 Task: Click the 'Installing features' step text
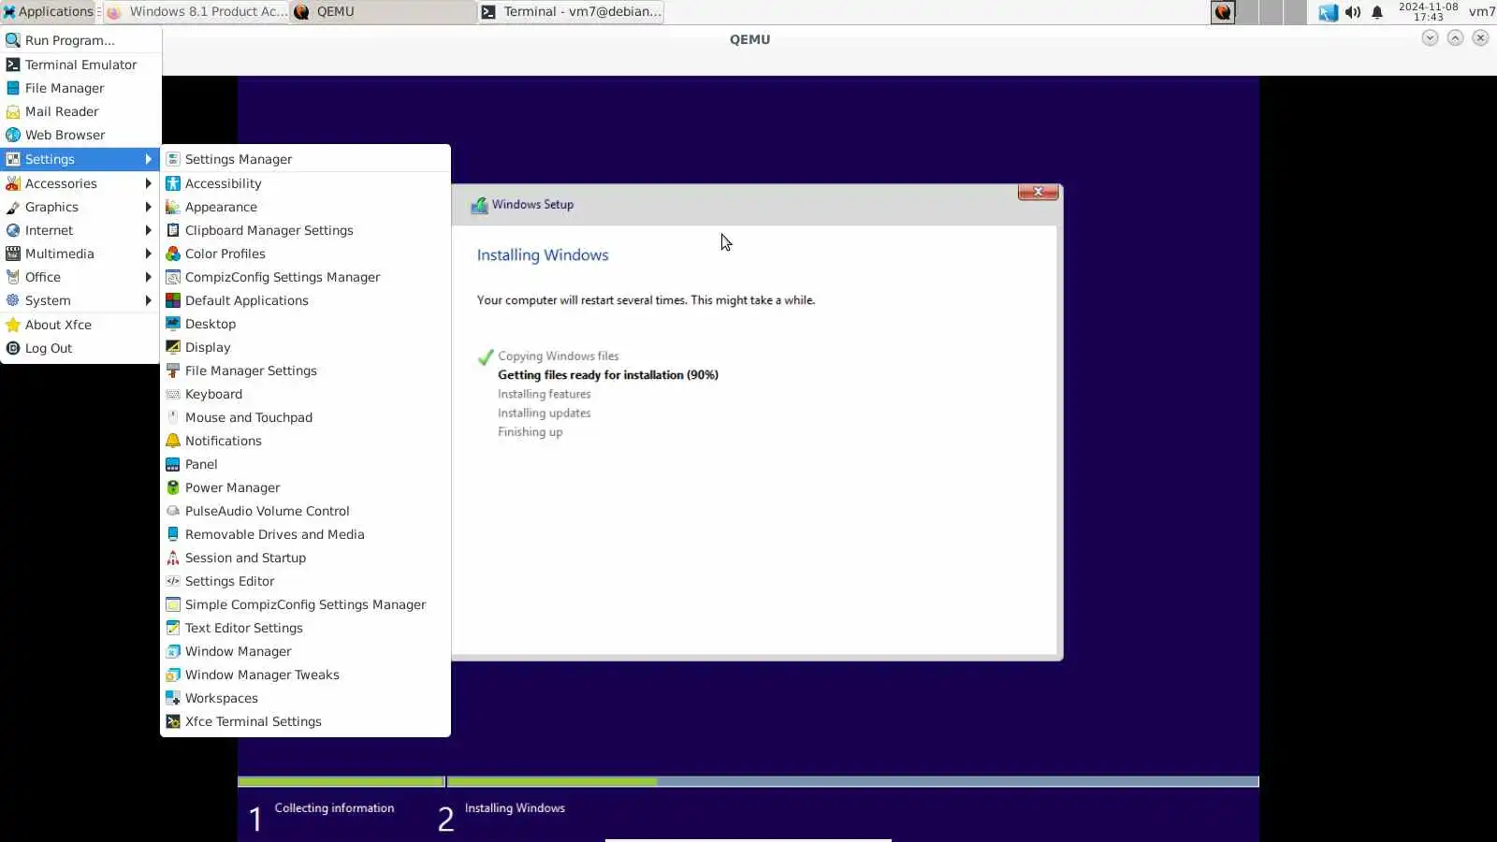tap(545, 394)
